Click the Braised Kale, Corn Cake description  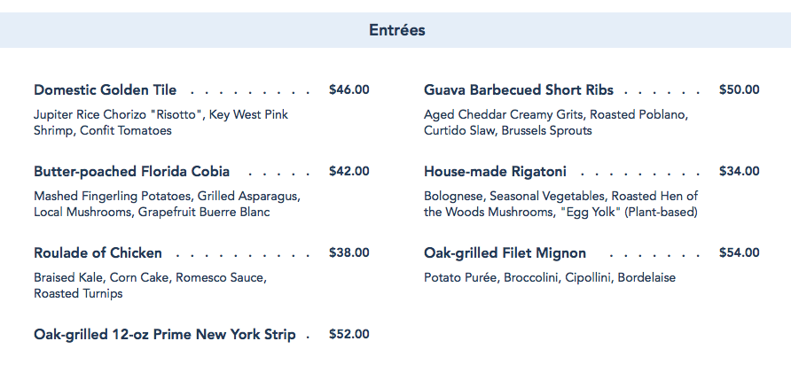[150, 286]
